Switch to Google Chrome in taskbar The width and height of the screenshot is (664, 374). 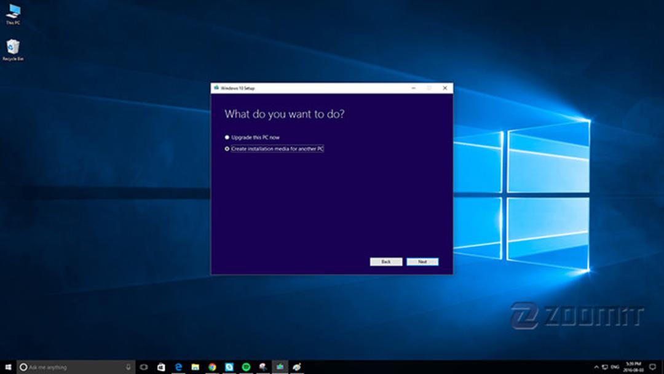[x=212, y=367]
